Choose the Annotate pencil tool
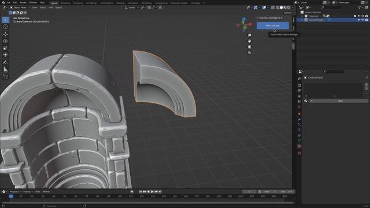Image resolution: width=370 pixels, height=208 pixels. (5, 62)
